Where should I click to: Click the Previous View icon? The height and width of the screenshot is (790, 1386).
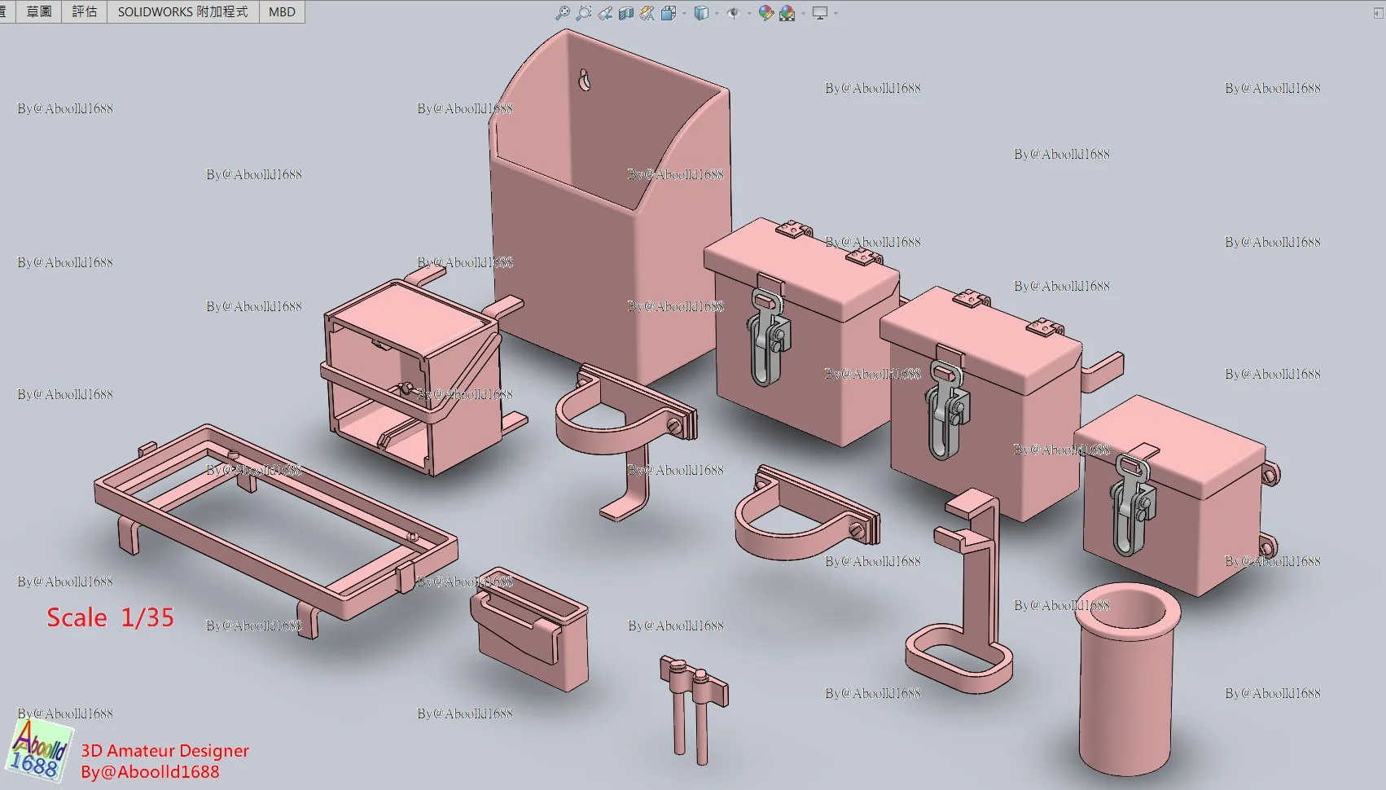click(x=605, y=13)
